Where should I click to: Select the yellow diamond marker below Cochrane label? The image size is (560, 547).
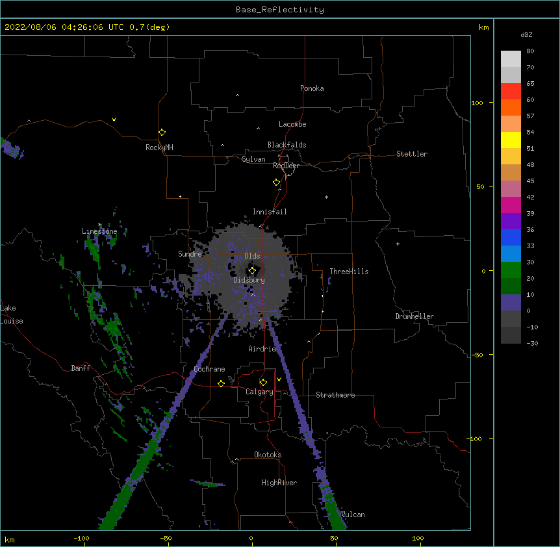(221, 383)
